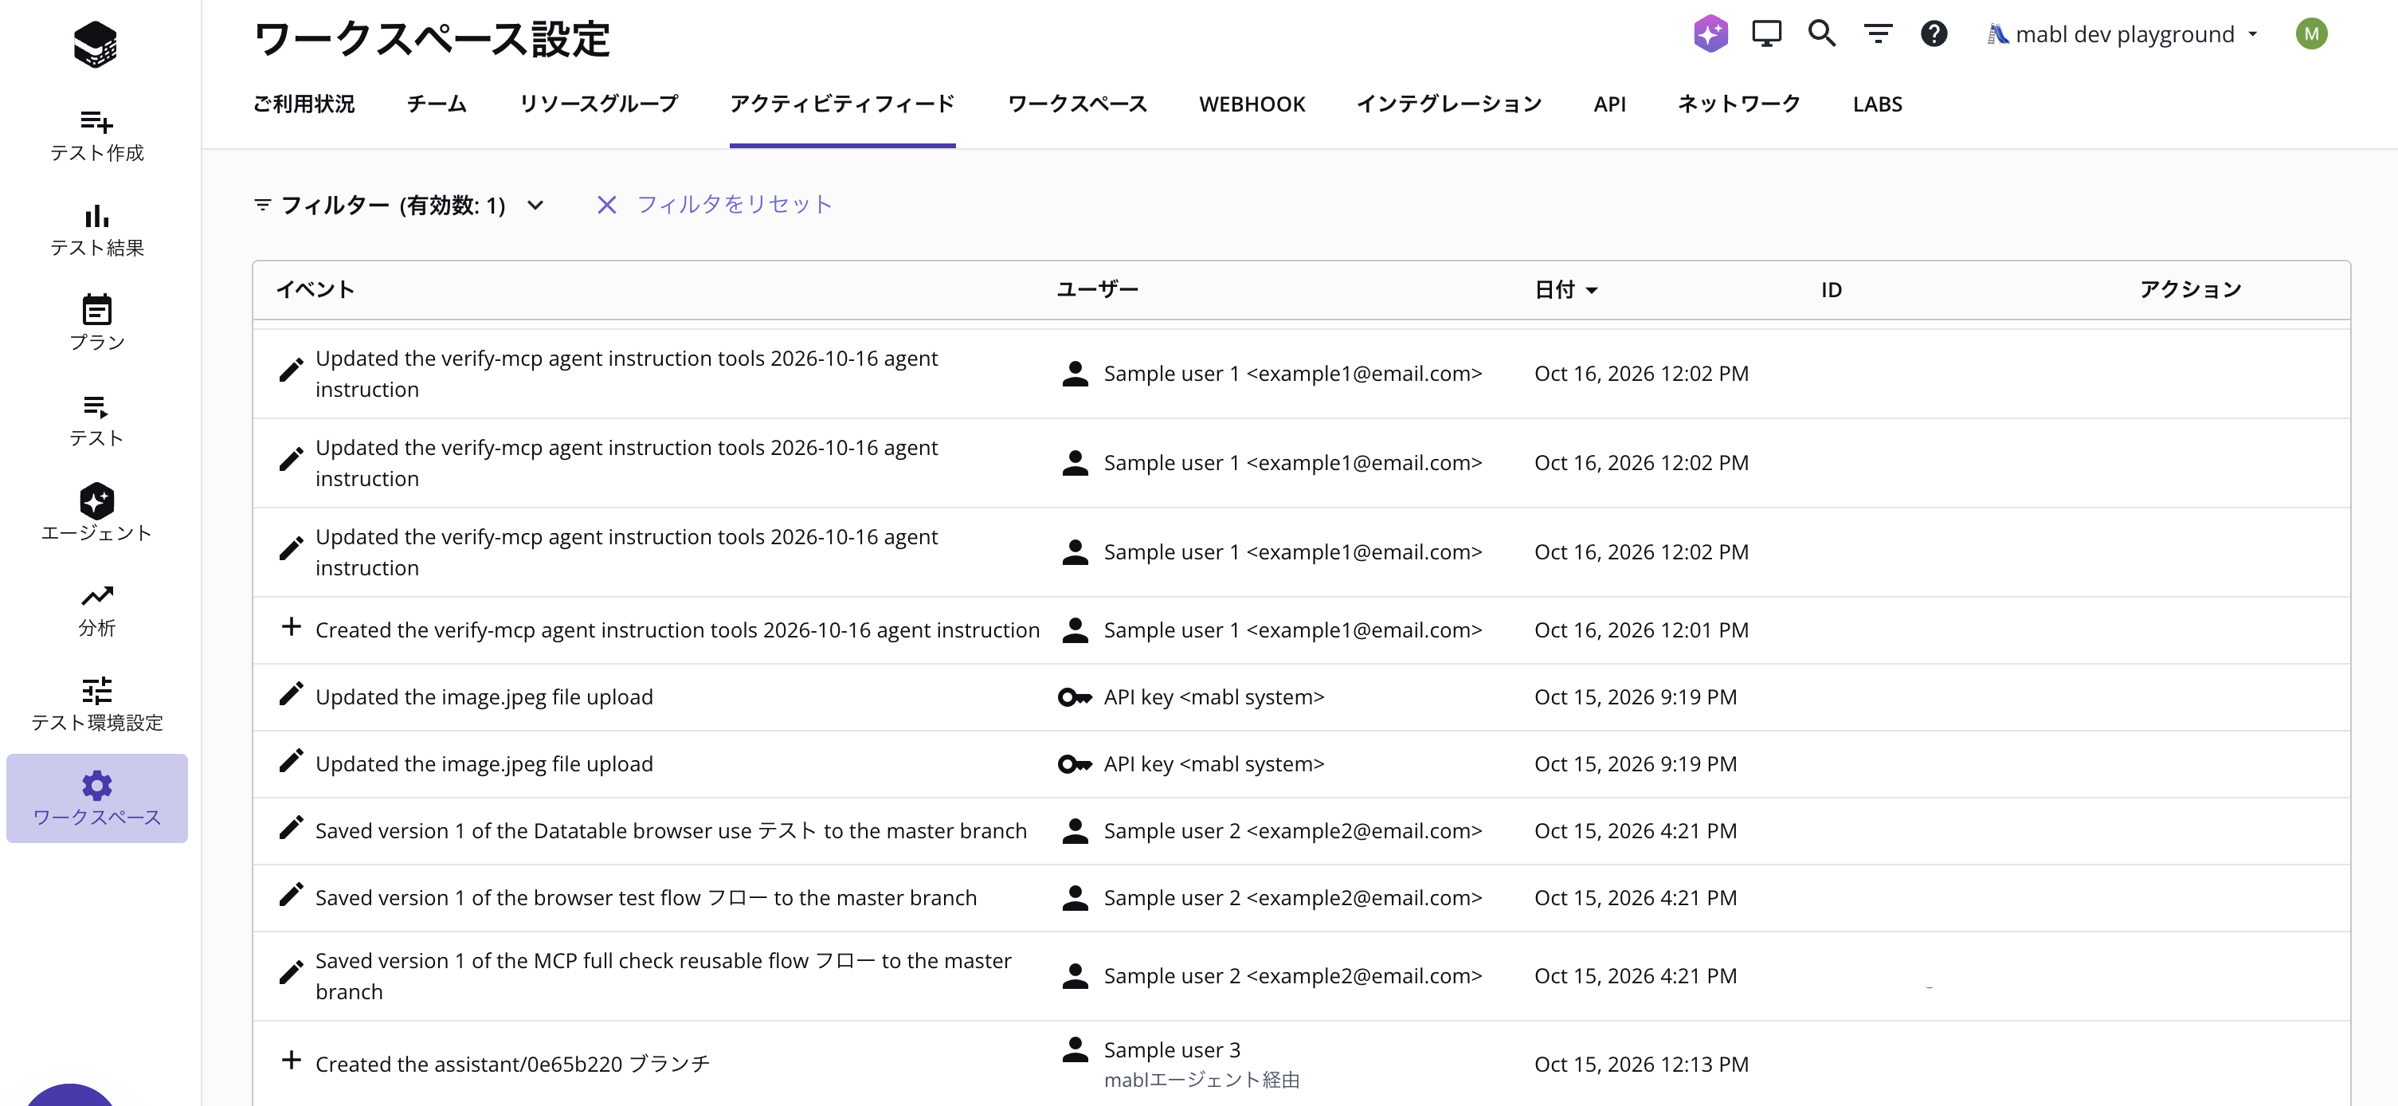The height and width of the screenshot is (1106, 2398).
Task: Select Created verify-mcp agent instruction row
Action: pyautogui.click(x=1300, y=630)
